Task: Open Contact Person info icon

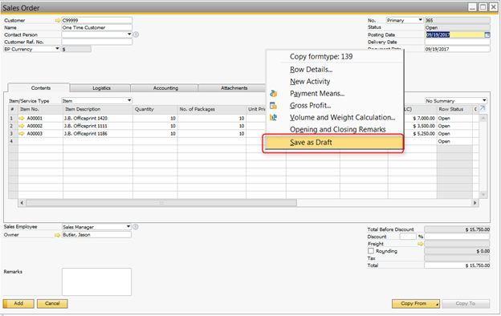Action: point(136,34)
